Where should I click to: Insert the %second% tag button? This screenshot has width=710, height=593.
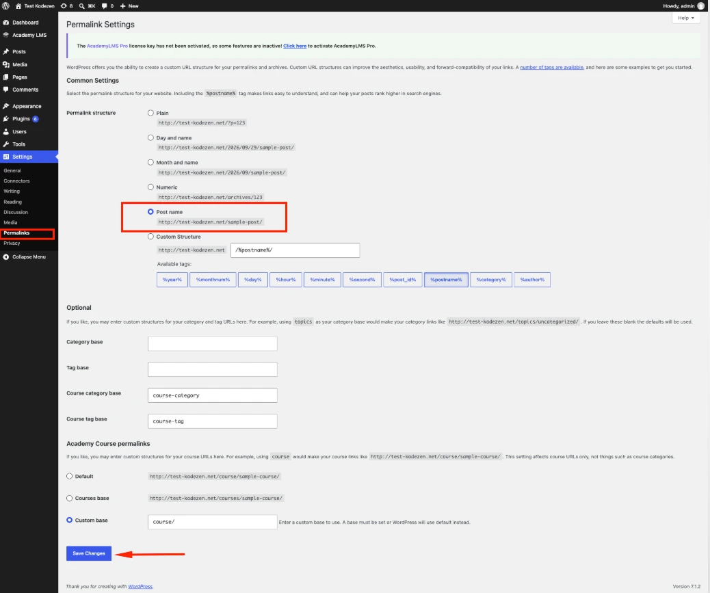click(363, 280)
